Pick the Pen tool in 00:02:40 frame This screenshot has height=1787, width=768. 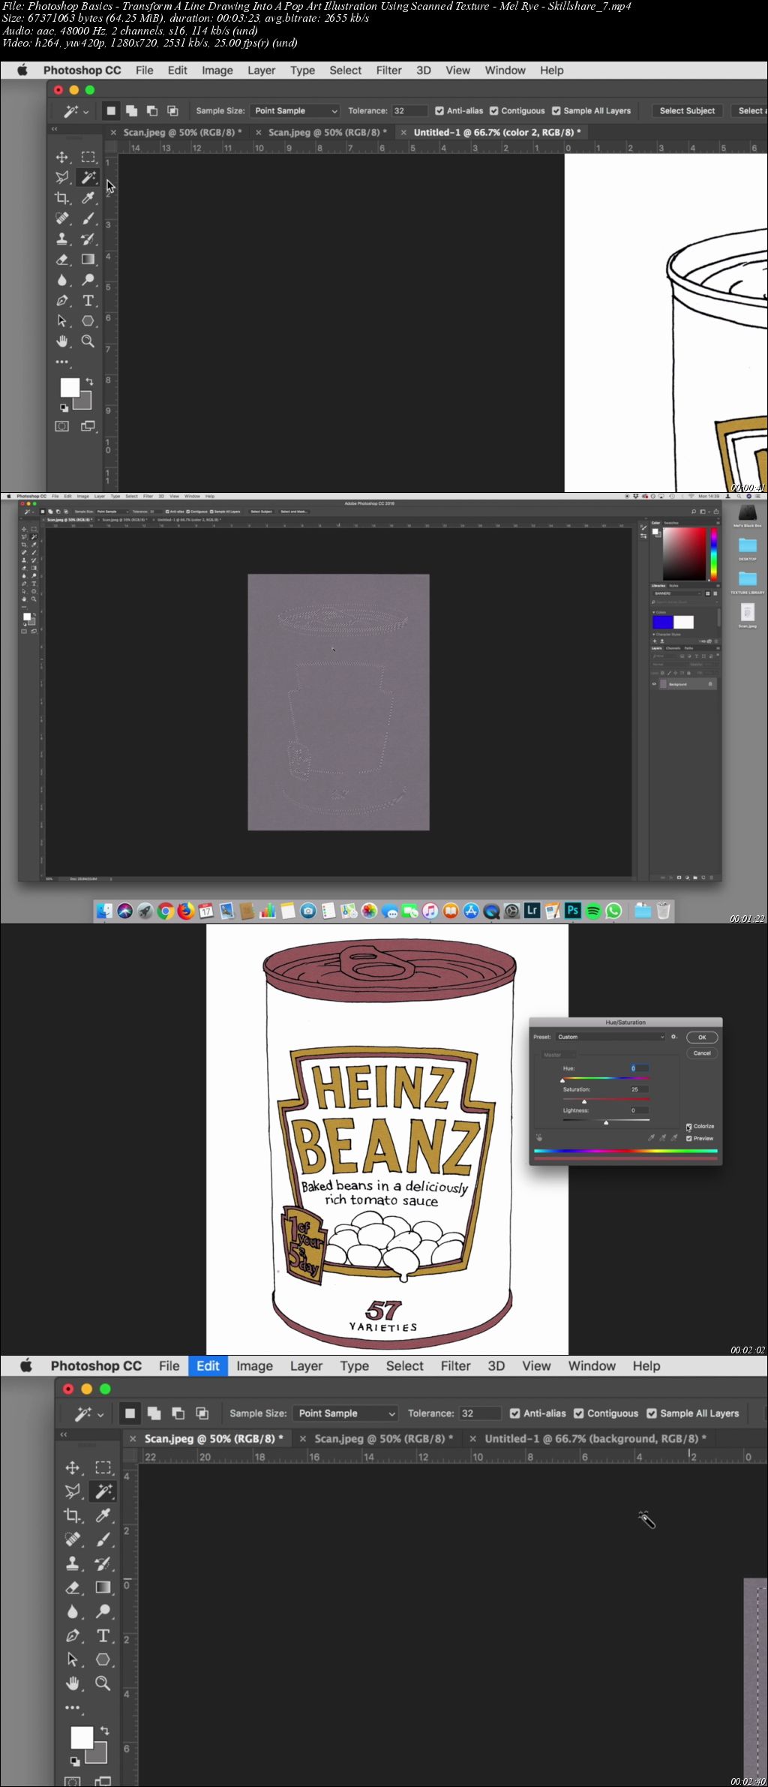click(x=73, y=1635)
